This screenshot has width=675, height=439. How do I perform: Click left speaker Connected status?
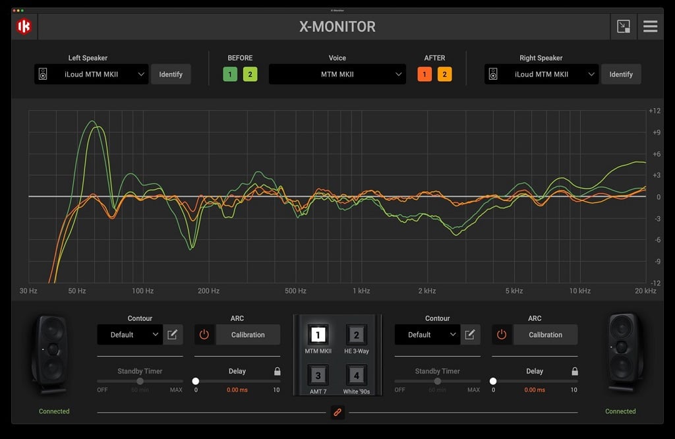[54, 411]
